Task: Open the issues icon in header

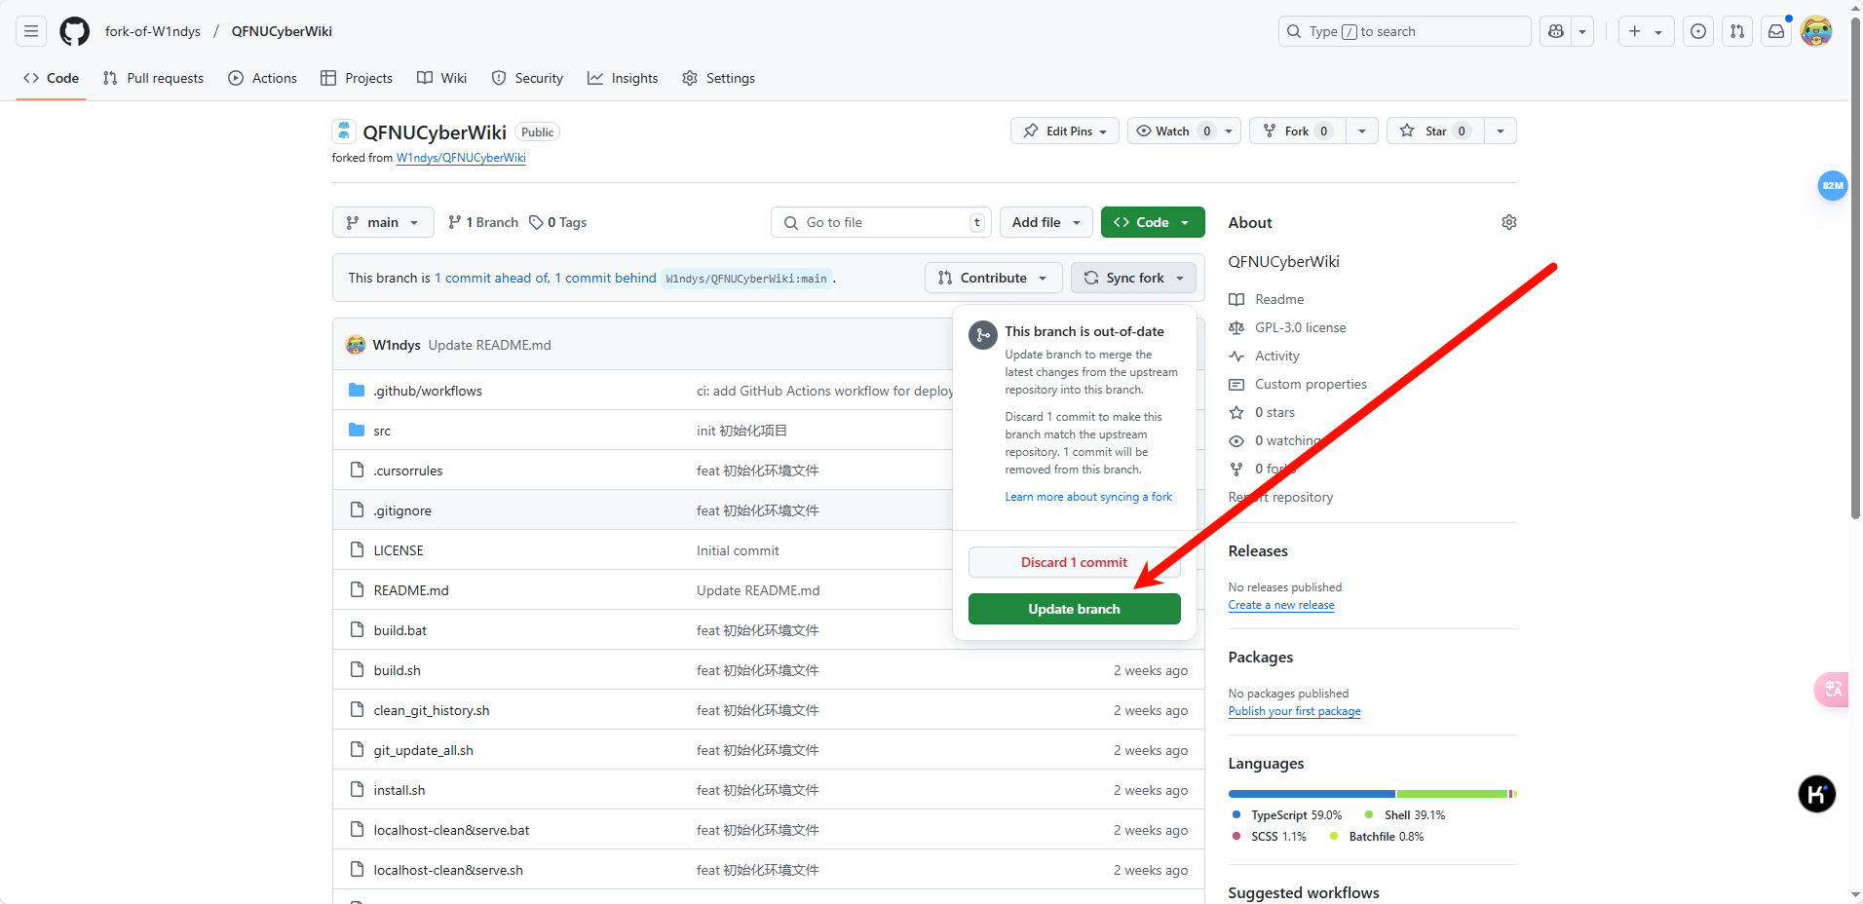Action: [1698, 31]
